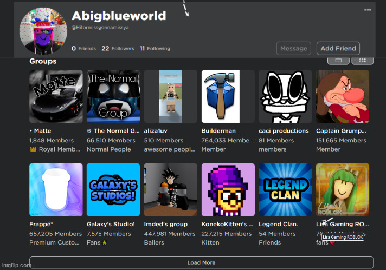Click the Fans star rank label
386x270 pixels.
pos(97,242)
